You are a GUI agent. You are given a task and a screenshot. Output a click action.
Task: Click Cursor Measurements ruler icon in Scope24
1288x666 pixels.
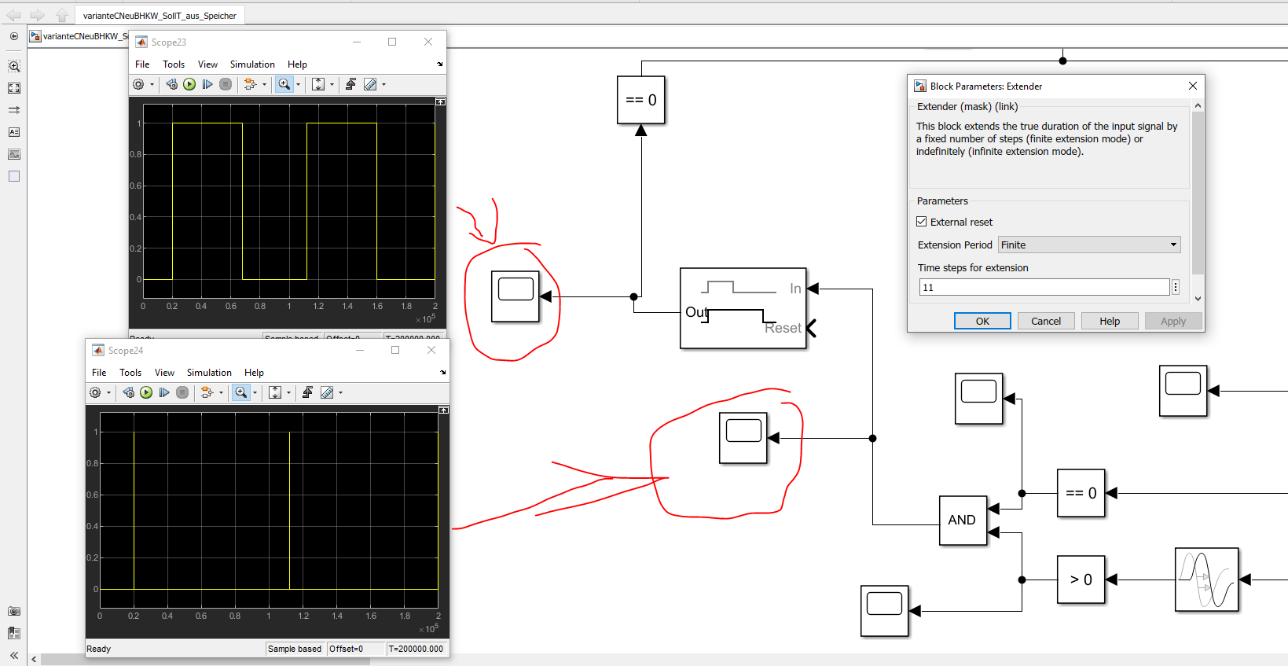tap(327, 392)
